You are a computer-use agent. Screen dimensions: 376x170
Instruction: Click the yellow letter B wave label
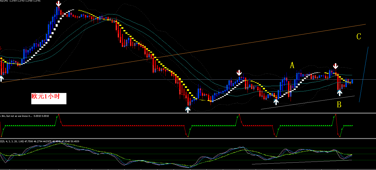tap(339, 105)
